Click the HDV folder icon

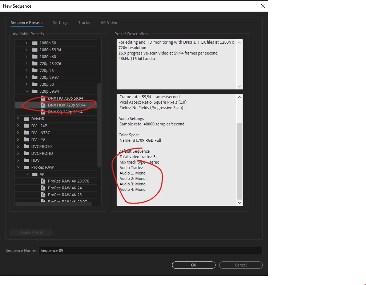[x=27, y=160]
